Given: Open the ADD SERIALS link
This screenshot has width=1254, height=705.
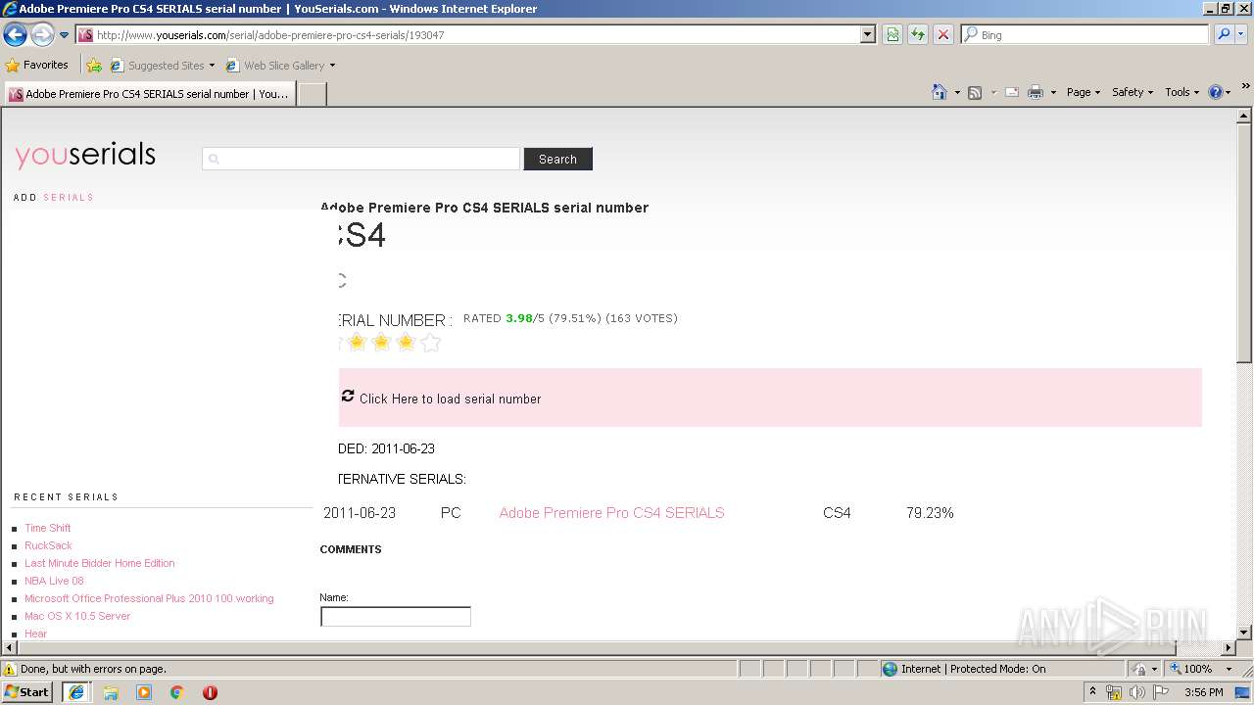Looking at the screenshot, I should (x=54, y=198).
